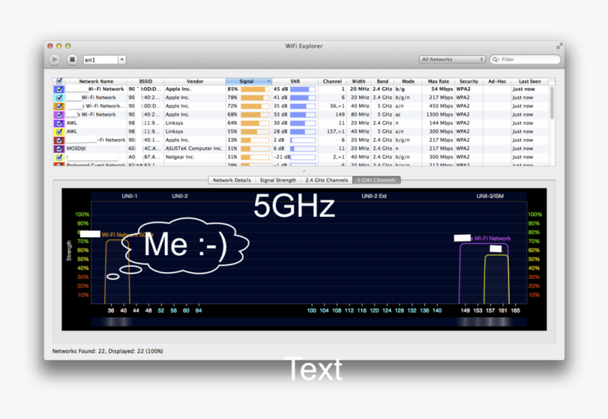Click the -21 dB SNR value
Screen dimensions: 608x419
click(281, 158)
